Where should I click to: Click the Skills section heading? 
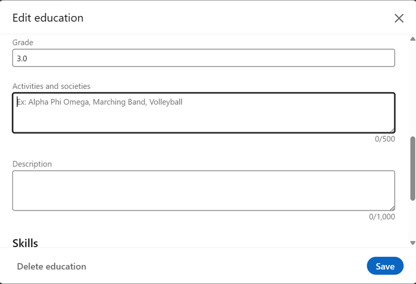point(25,243)
